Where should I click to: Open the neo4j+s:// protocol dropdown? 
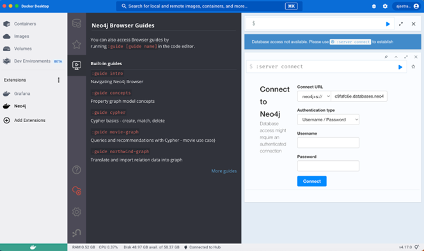pos(314,96)
